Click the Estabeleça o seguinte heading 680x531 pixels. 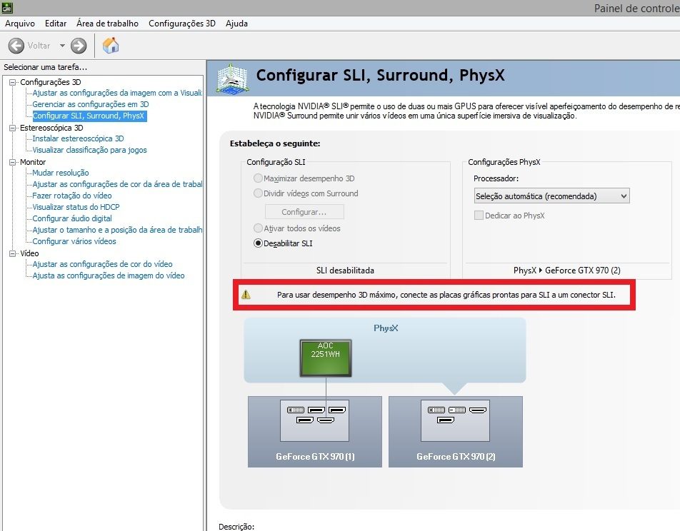[x=275, y=143]
